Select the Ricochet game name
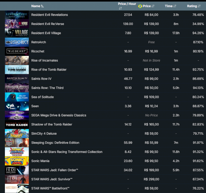The image size is (206, 193). (38, 51)
